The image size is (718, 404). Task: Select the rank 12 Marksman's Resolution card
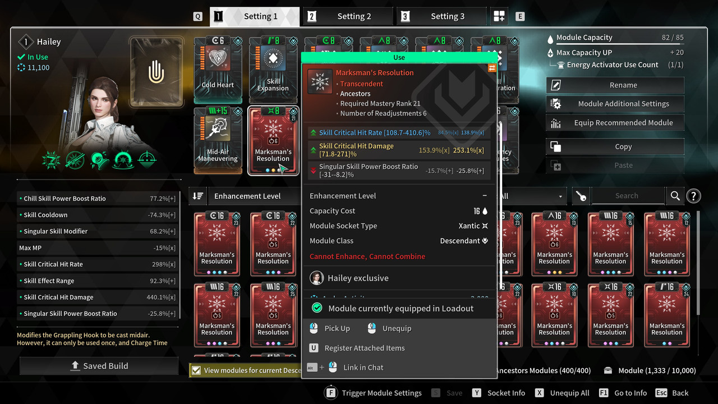point(667,244)
